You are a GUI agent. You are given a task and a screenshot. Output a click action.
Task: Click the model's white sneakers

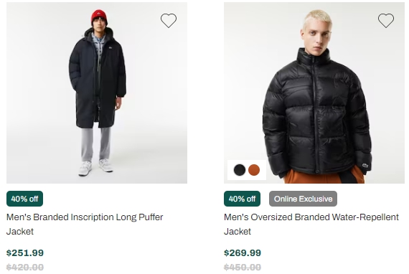click(95, 167)
